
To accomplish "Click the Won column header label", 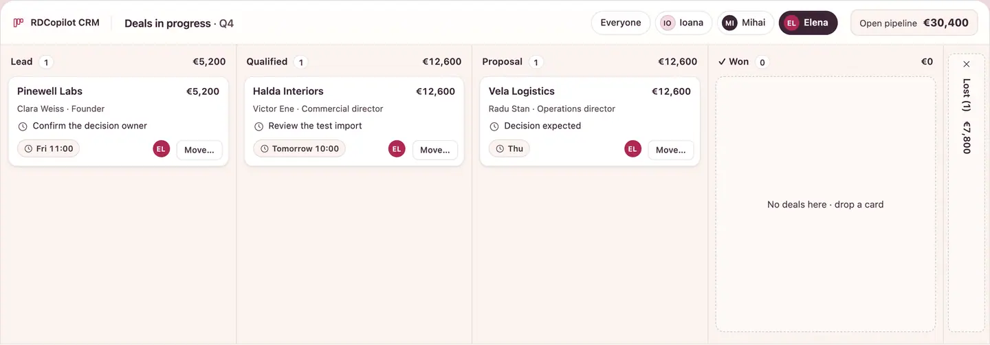I will coord(739,62).
